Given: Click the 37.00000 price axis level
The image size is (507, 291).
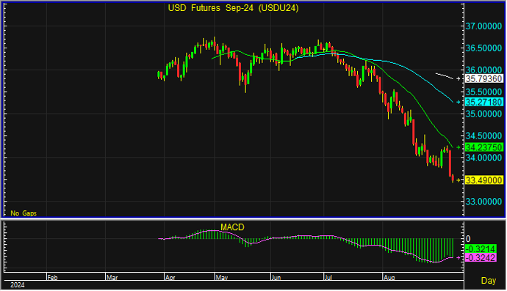Looking at the screenshot, I should point(483,26).
